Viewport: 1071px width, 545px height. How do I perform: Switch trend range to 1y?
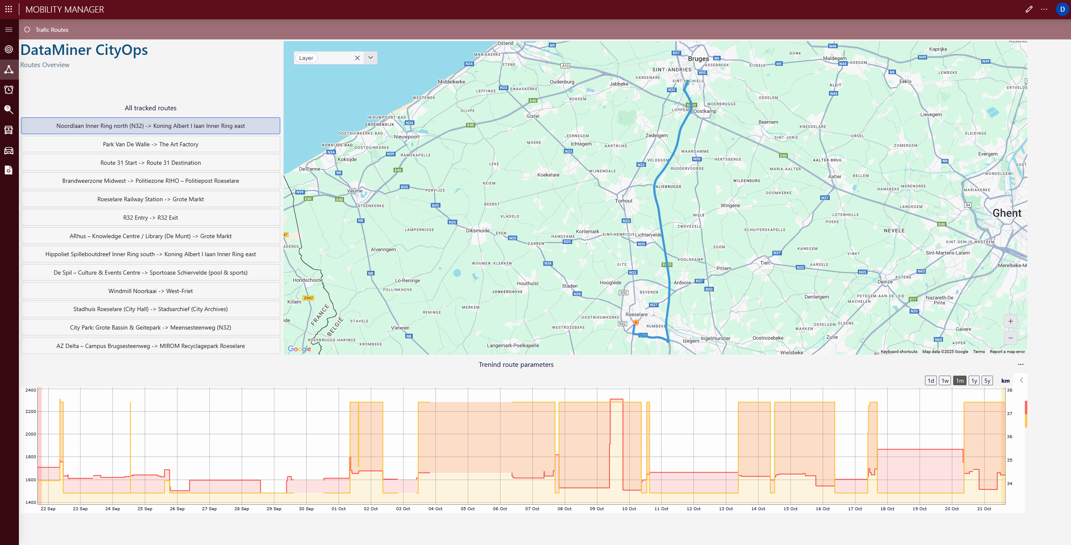click(974, 381)
